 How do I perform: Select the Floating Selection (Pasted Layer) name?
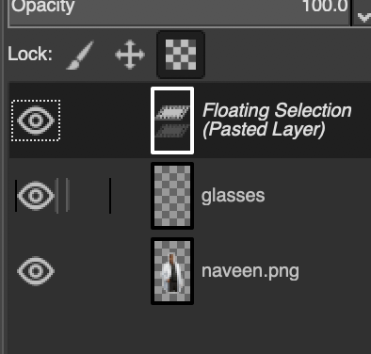tap(277, 121)
